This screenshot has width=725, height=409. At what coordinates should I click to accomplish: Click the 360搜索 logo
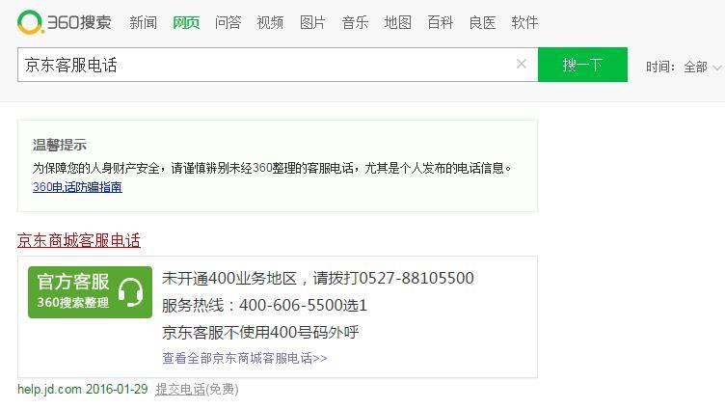65,22
